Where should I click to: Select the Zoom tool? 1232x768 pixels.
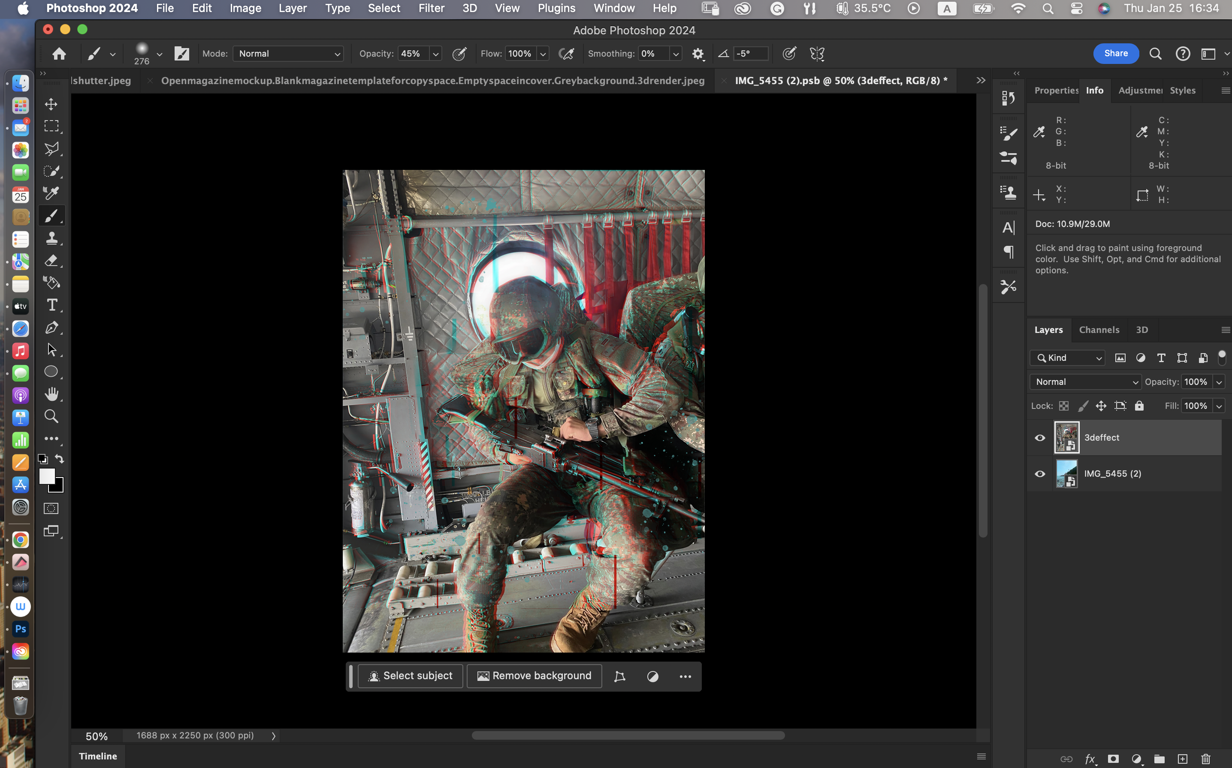(51, 416)
